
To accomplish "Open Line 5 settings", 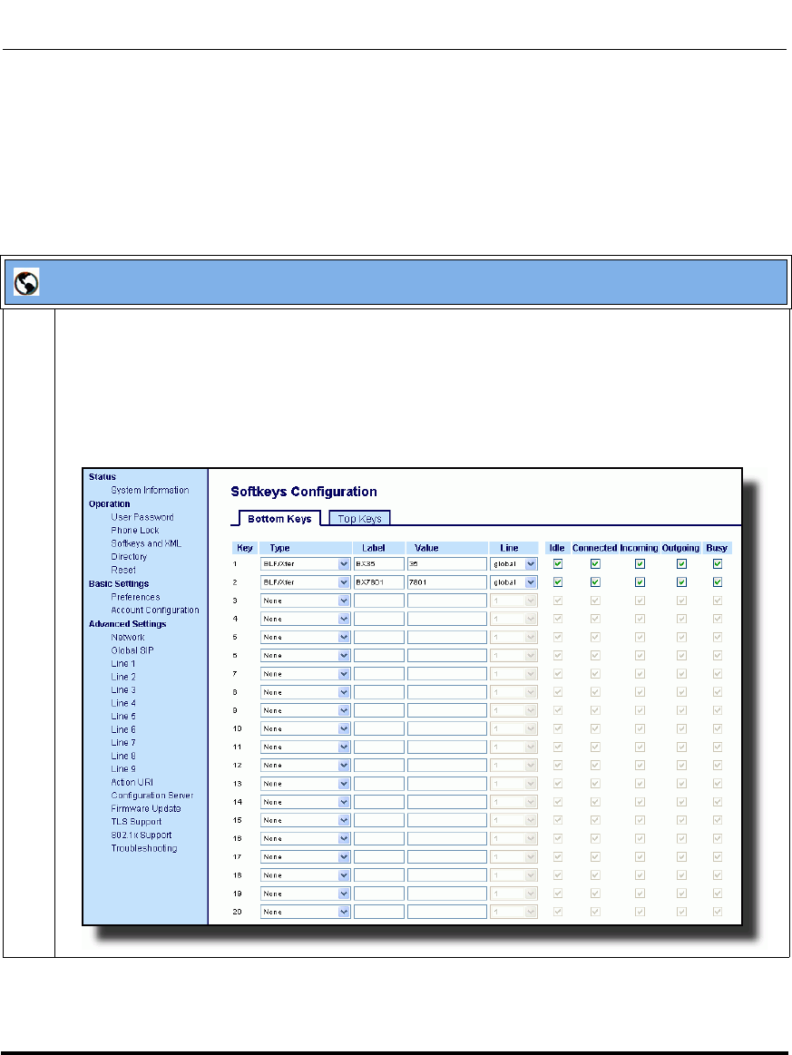I will point(123,717).
